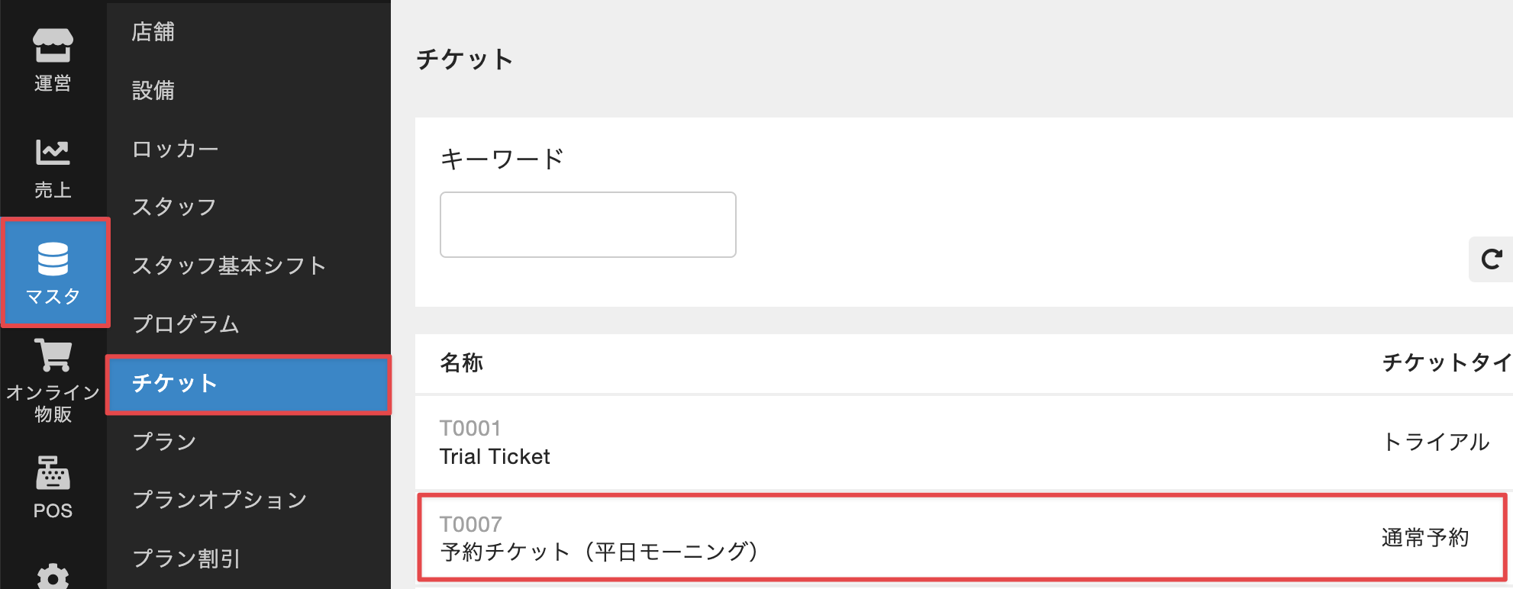Open the プラン menu entry
This screenshot has height=589, width=1513.
point(164,442)
